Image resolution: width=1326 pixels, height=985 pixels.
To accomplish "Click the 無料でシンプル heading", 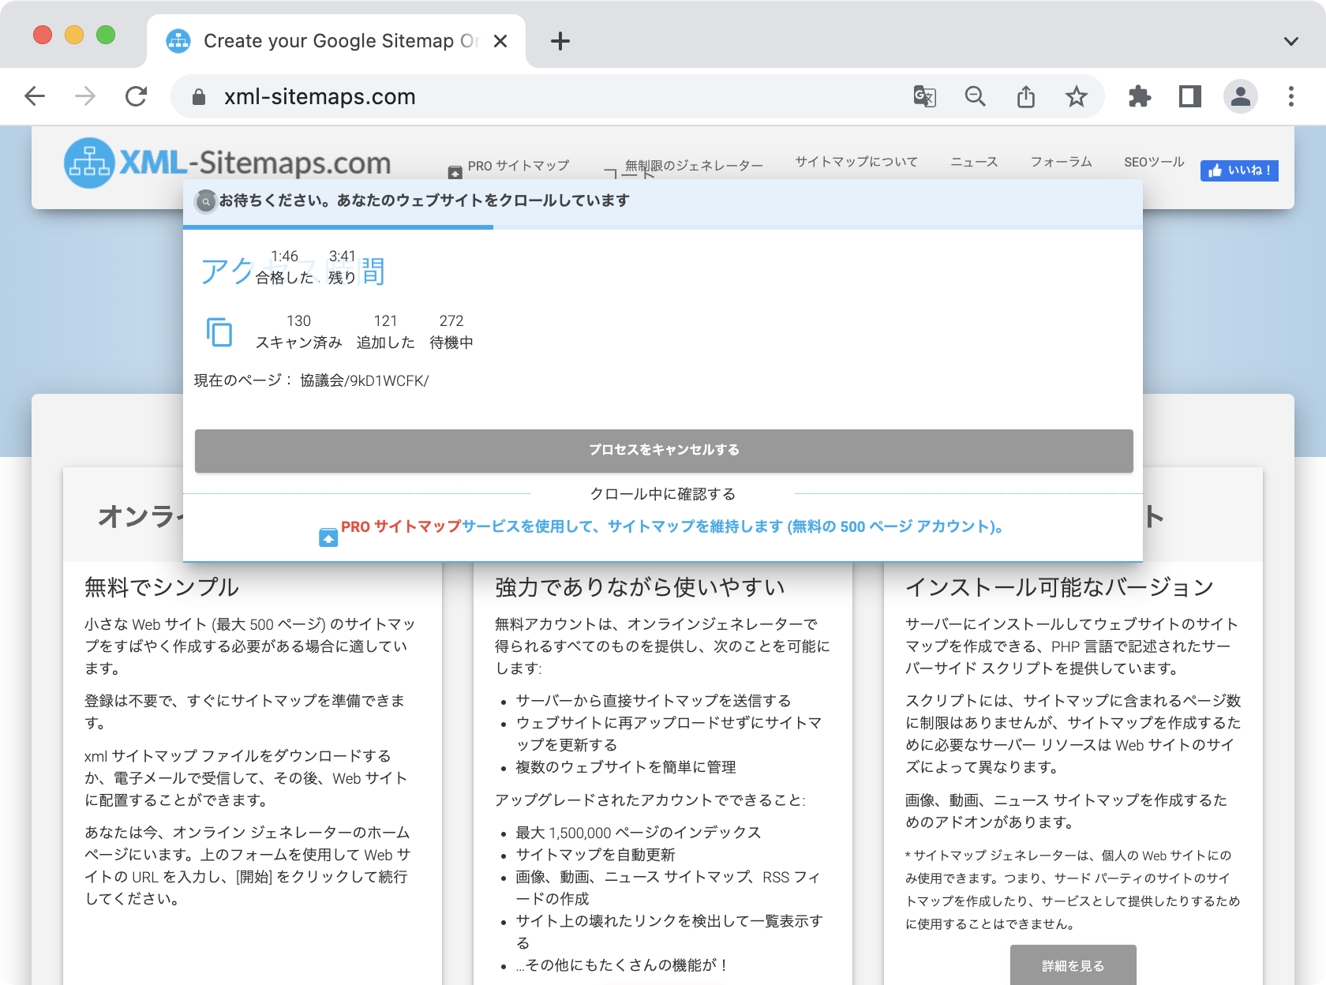I will pyautogui.click(x=162, y=587).
